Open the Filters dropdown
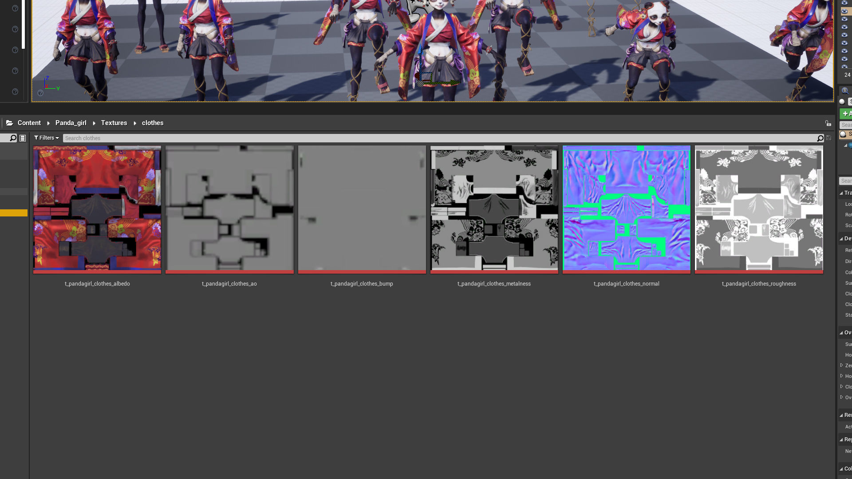The height and width of the screenshot is (479, 852). pos(46,138)
